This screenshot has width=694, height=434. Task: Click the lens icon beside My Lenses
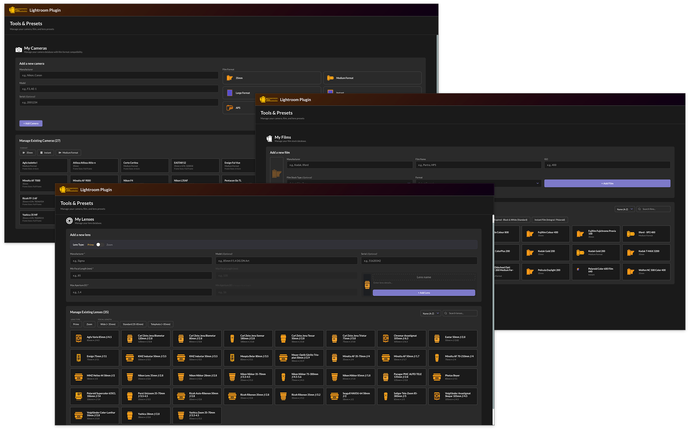click(69, 221)
